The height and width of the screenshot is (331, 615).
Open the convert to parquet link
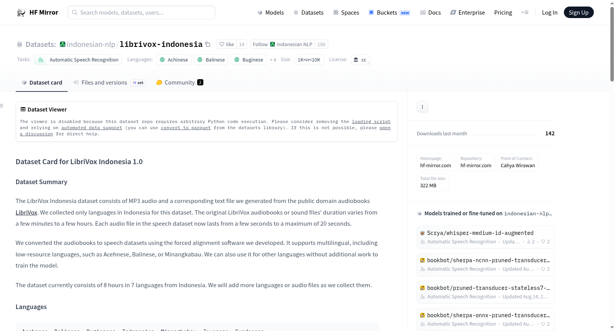coord(186,128)
